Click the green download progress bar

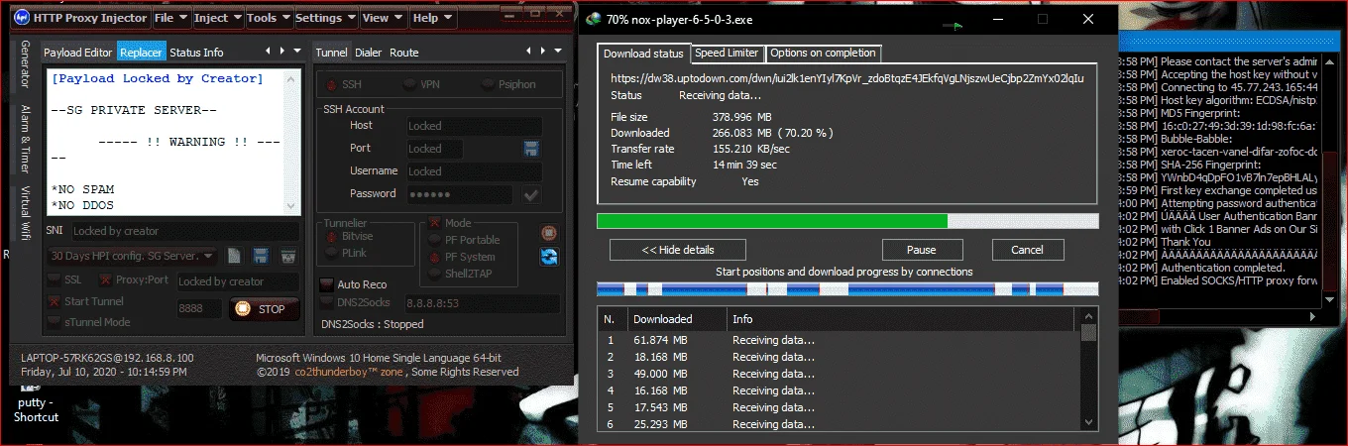[x=847, y=221]
